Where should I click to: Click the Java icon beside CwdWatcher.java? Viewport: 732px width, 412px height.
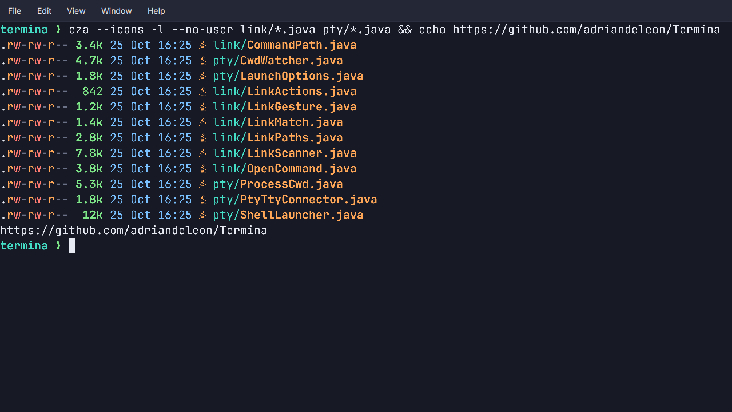(202, 61)
